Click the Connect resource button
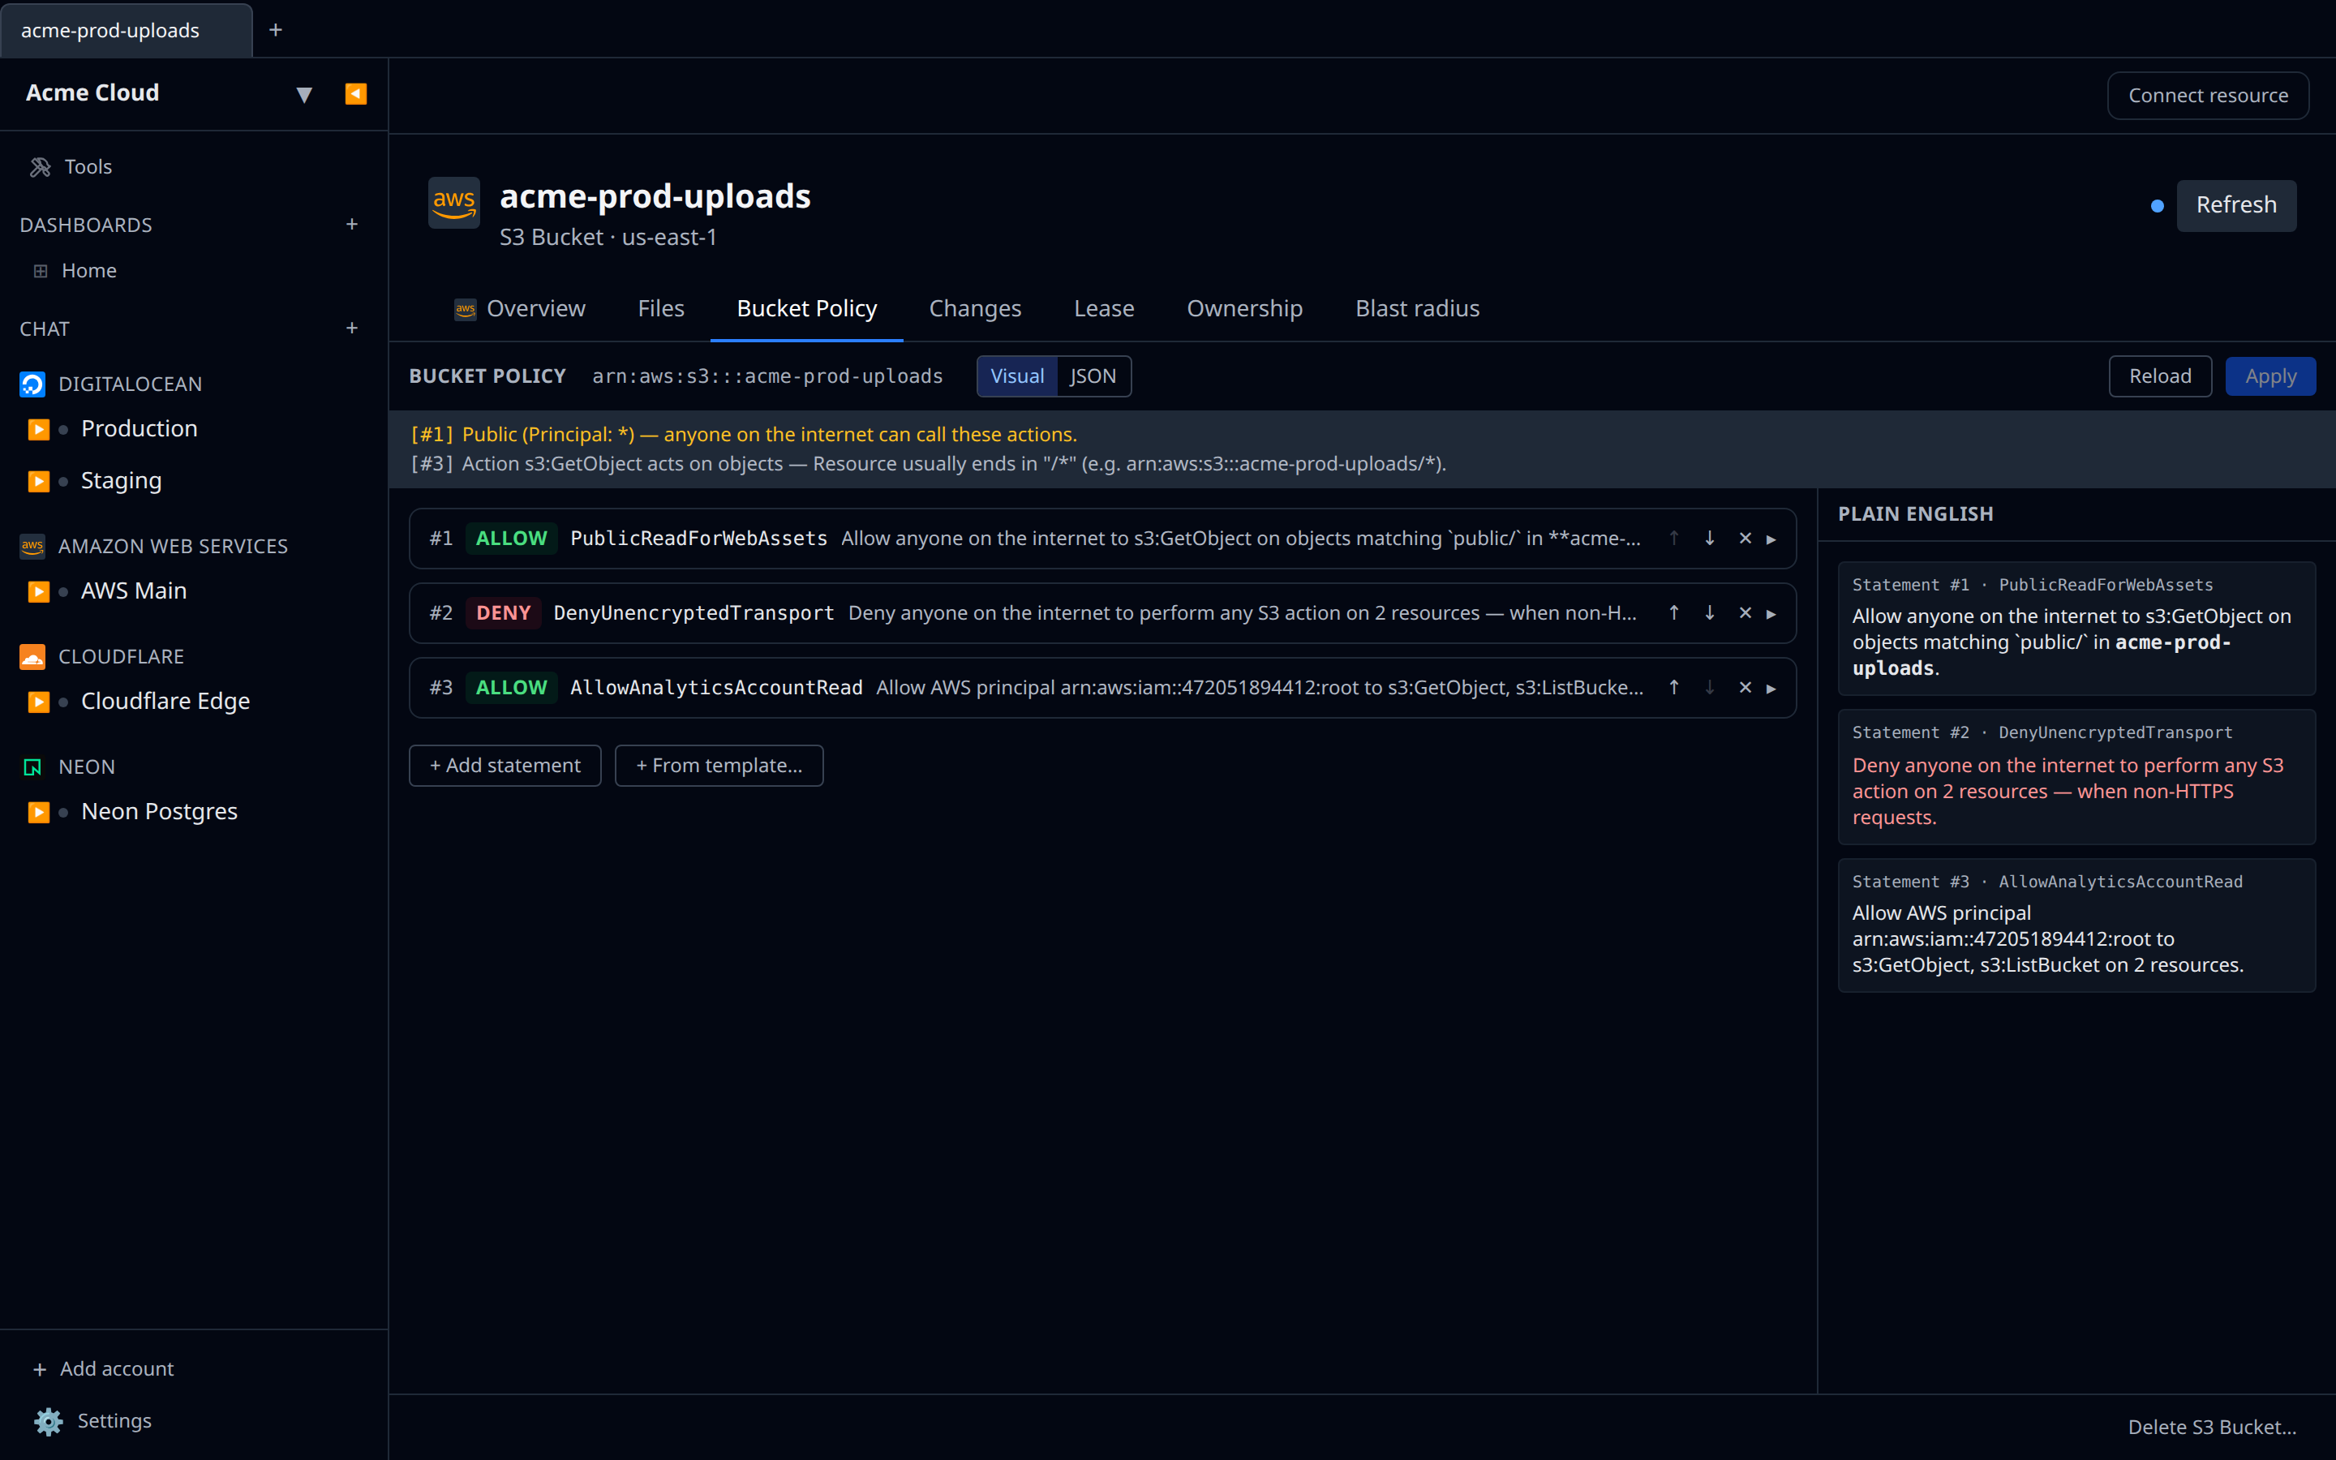Image resolution: width=2336 pixels, height=1460 pixels. pos(2208,96)
